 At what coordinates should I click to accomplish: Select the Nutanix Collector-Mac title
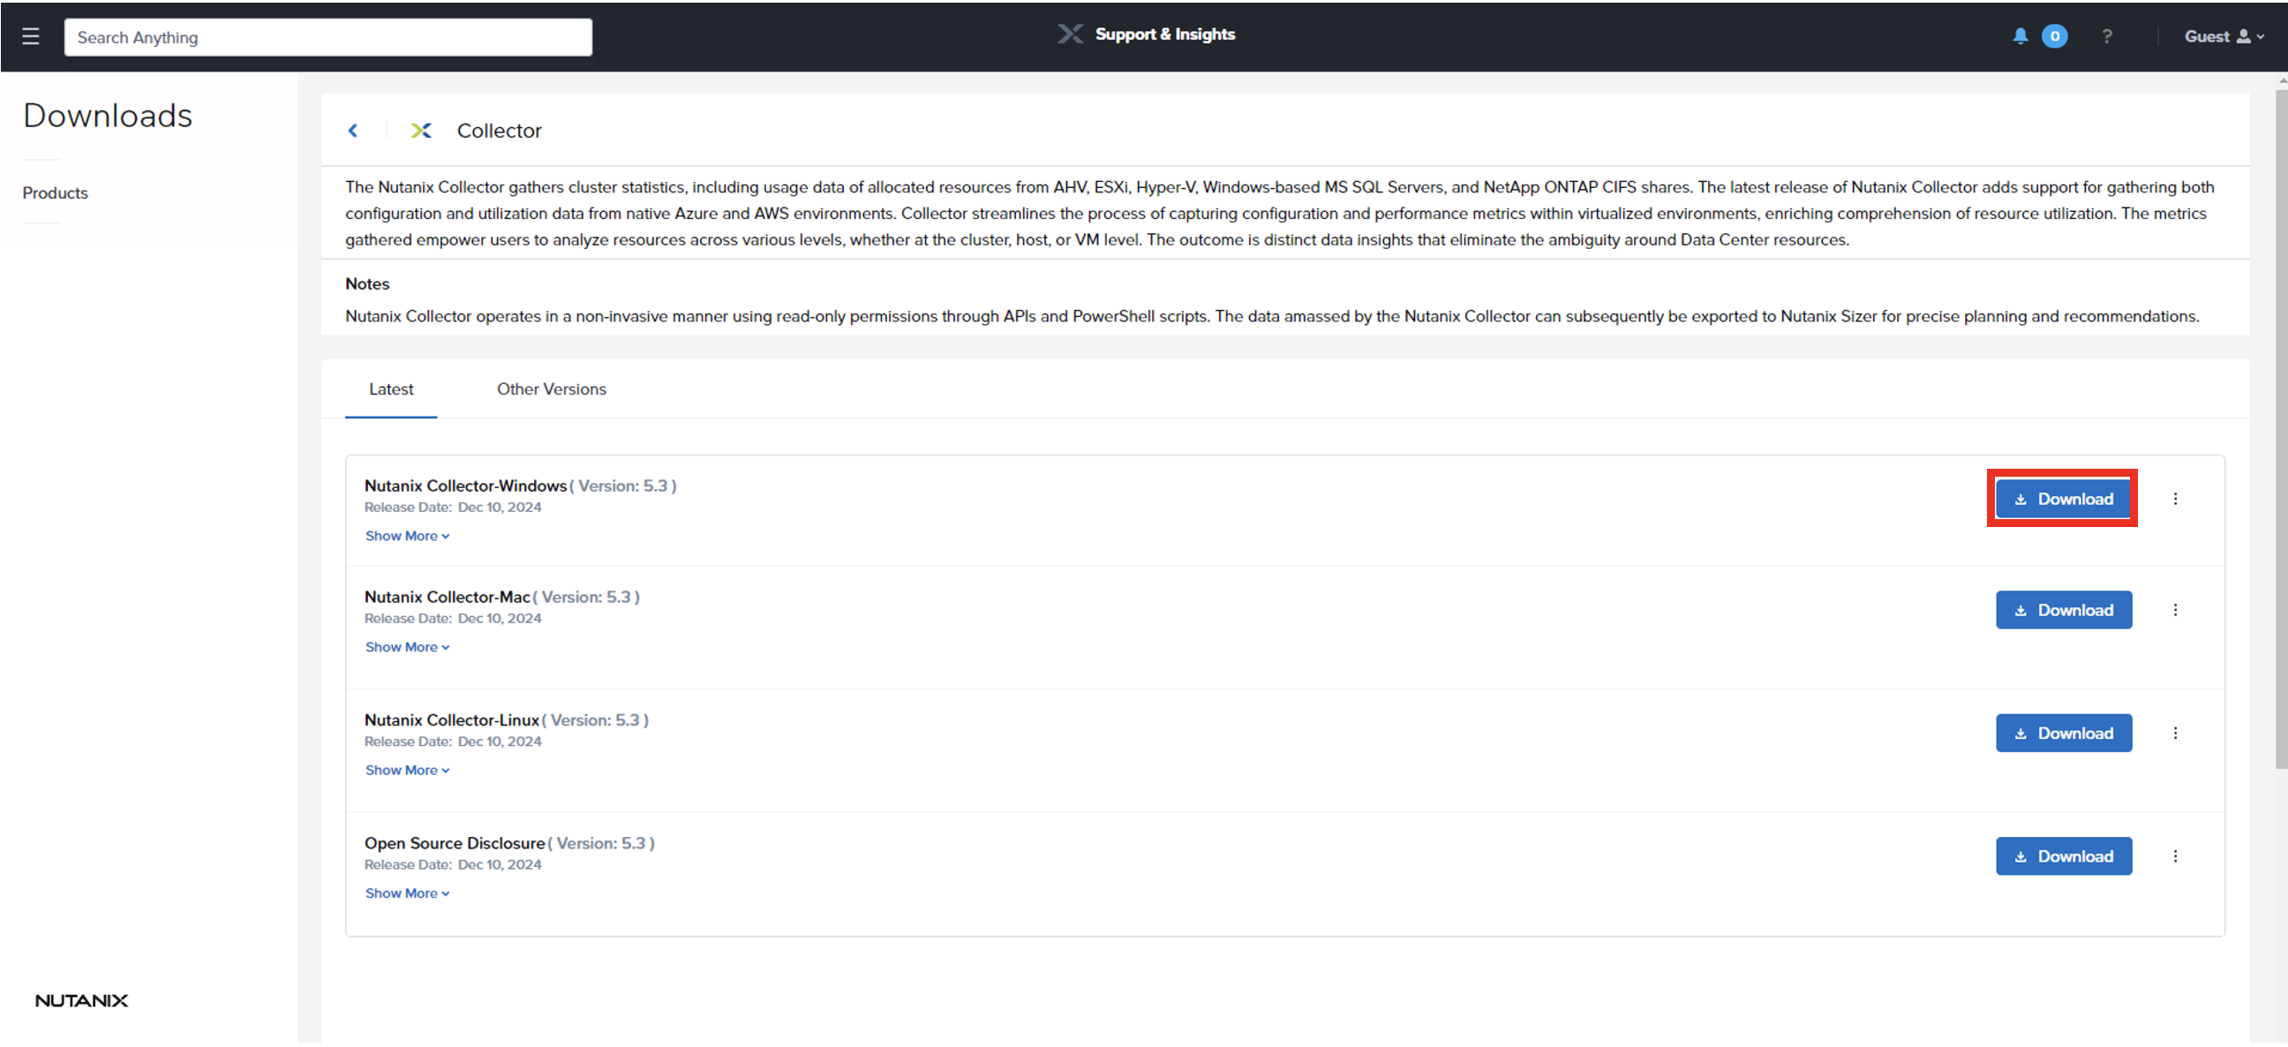tap(447, 597)
